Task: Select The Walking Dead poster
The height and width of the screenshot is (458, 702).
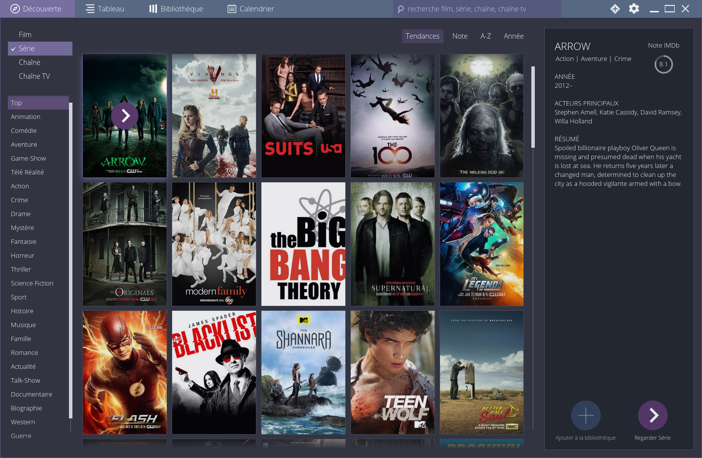Action: pos(482,115)
